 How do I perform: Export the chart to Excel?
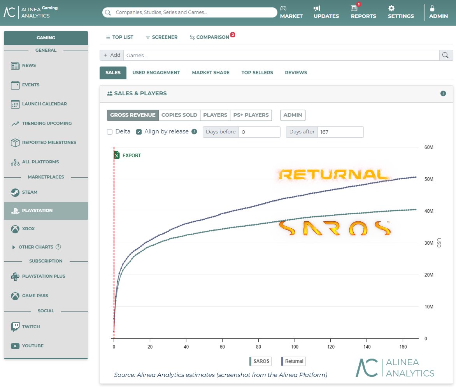(x=127, y=155)
